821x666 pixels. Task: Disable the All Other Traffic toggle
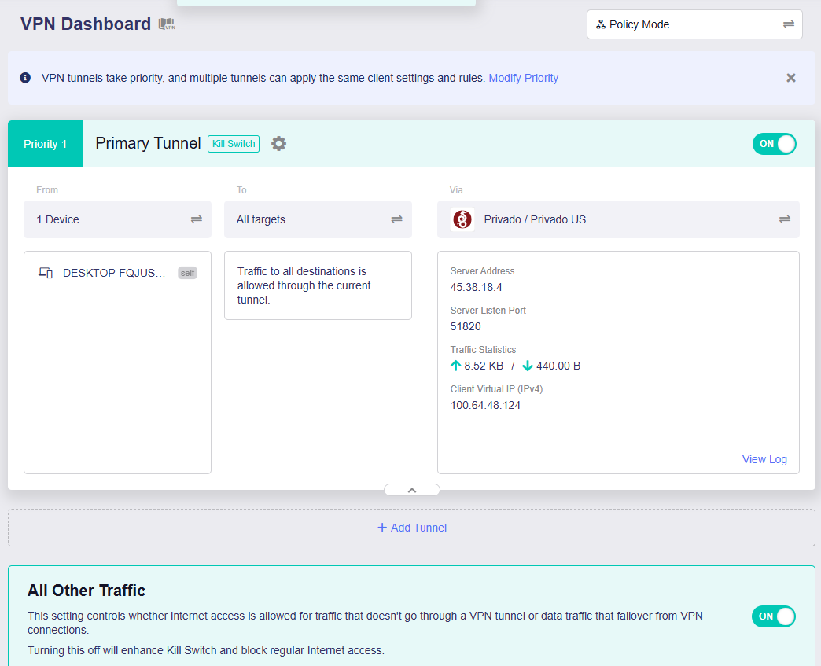click(773, 616)
